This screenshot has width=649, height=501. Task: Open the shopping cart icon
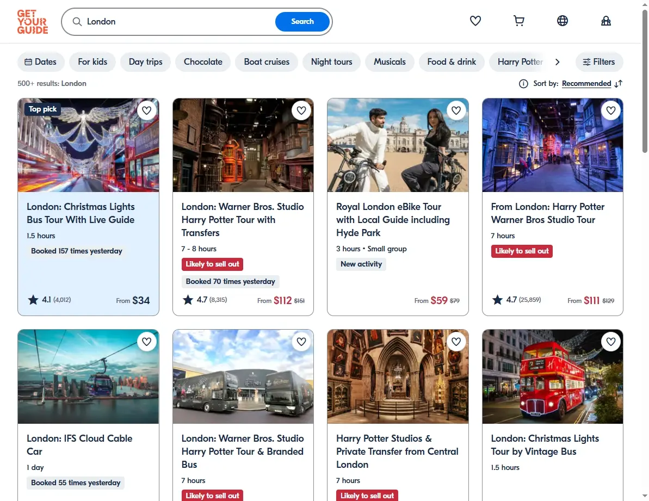click(518, 21)
